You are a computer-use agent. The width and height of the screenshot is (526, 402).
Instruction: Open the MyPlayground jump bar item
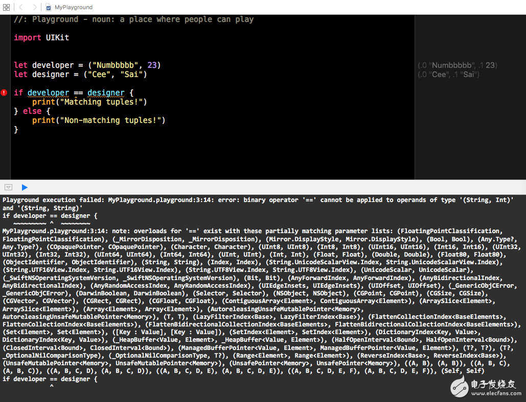[73, 7]
